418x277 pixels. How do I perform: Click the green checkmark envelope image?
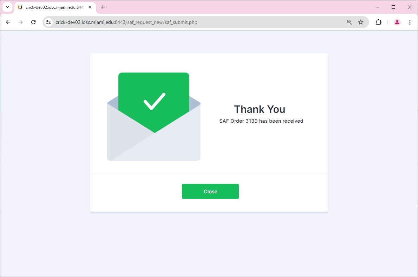154,117
